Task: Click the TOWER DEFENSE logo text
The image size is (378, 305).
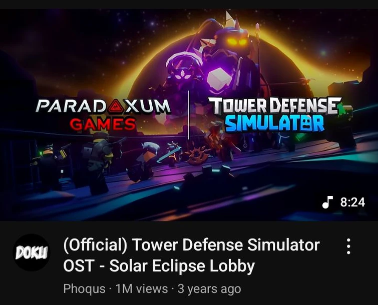Action: 275,105
